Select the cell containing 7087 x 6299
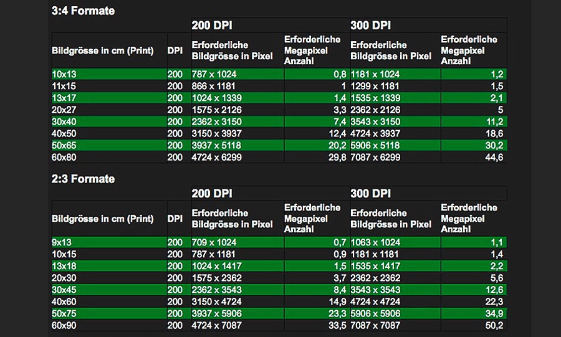This screenshot has height=337, width=561. (x=375, y=157)
